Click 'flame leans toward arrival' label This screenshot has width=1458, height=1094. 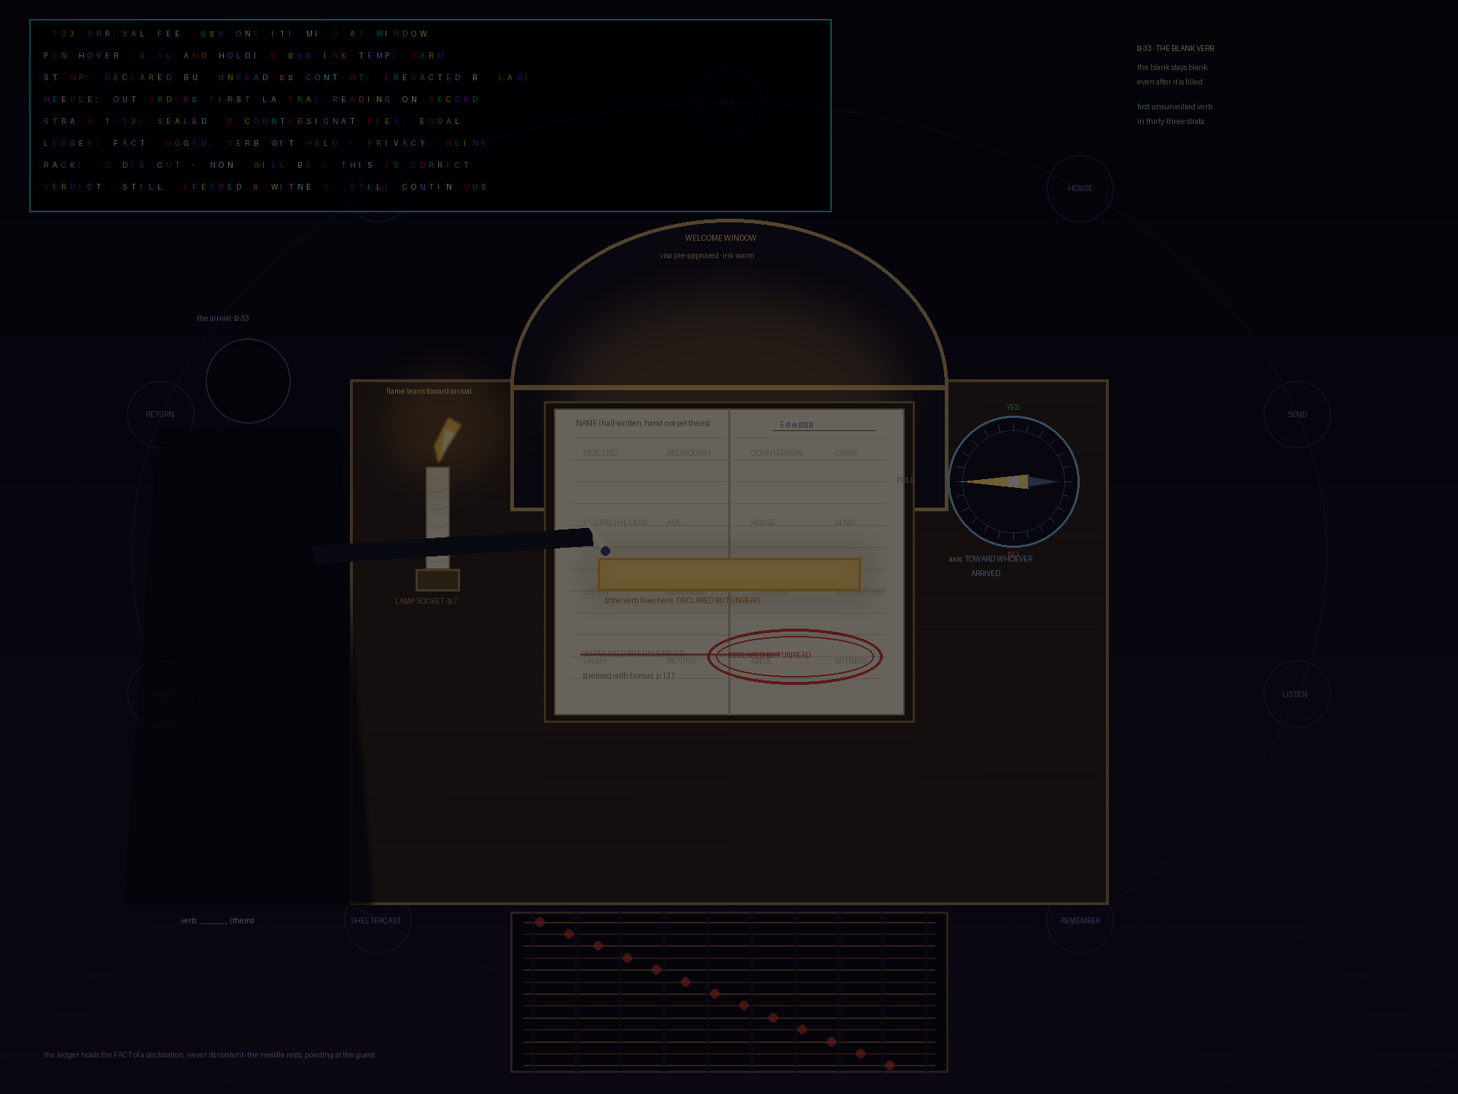click(x=429, y=391)
